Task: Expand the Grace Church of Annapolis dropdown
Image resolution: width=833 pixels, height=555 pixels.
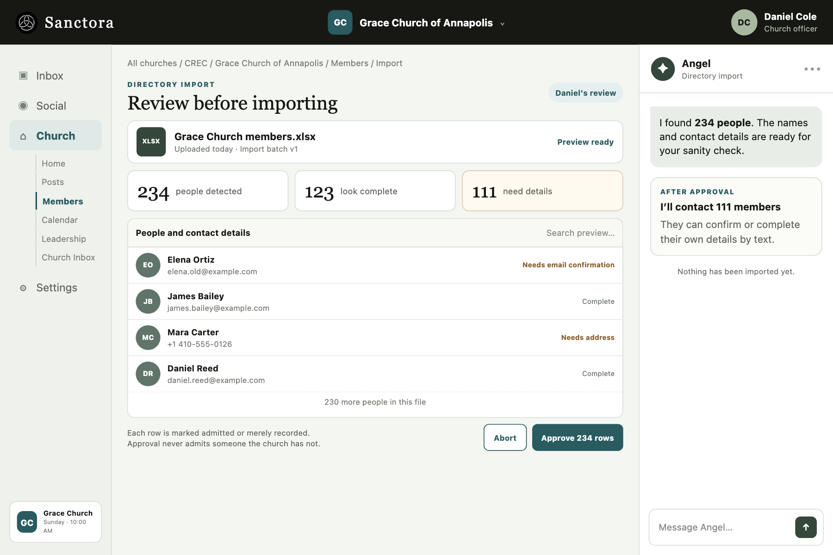Action: 503,24
